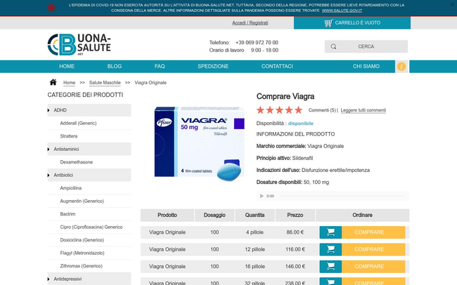Click COMPRARE for 16 pillole

[x=373, y=266]
